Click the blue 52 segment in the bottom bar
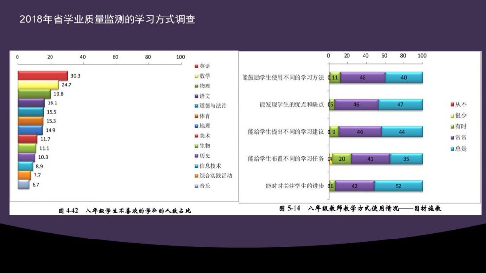The width and height of the screenshot is (486, 273). (398, 186)
